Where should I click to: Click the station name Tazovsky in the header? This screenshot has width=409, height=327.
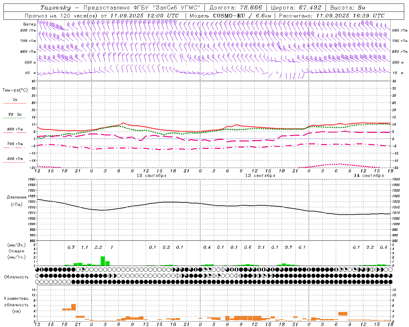(x=55, y=8)
